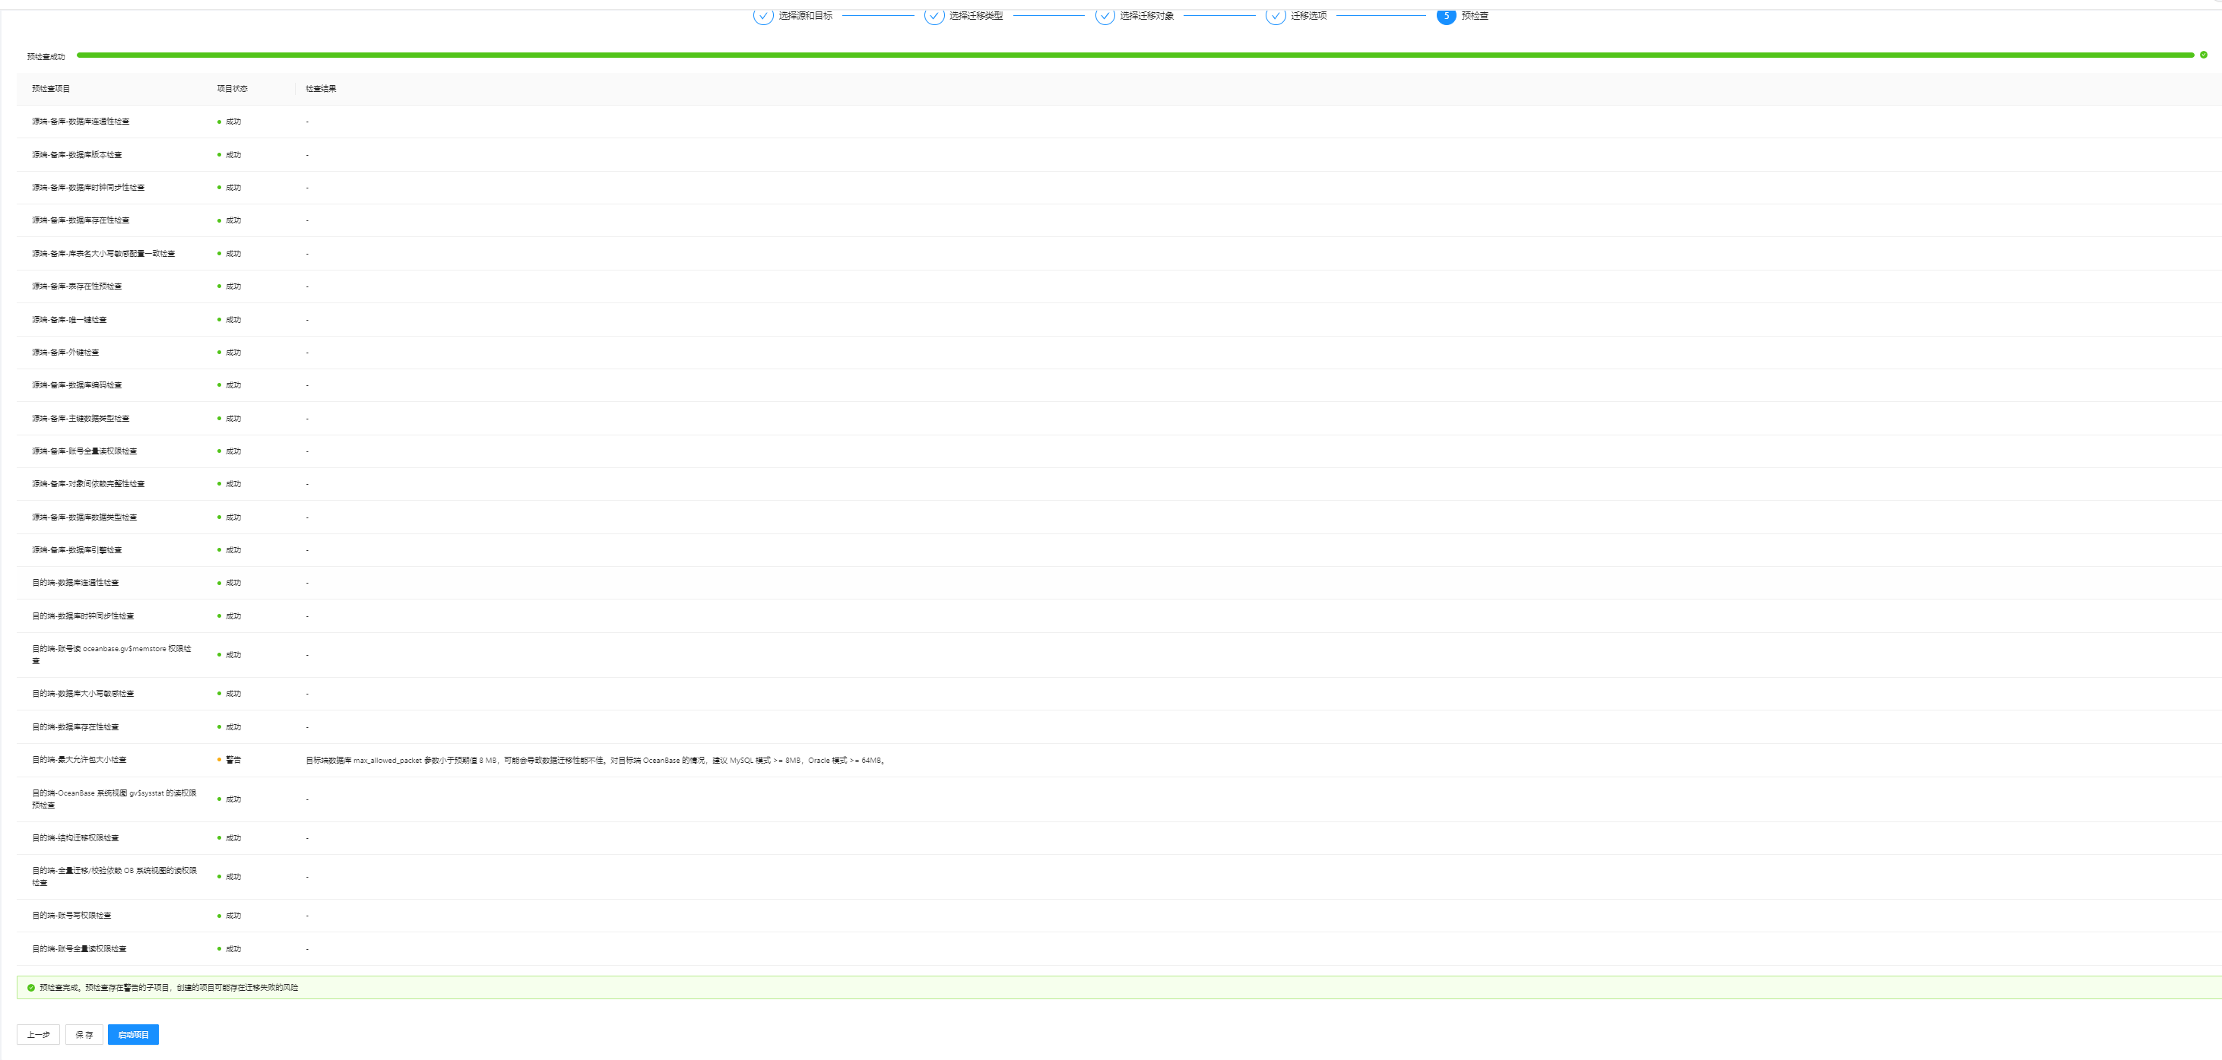This screenshot has width=2222, height=1060.
Task: Click the 项目状态 column header
Action: [232, 89]
